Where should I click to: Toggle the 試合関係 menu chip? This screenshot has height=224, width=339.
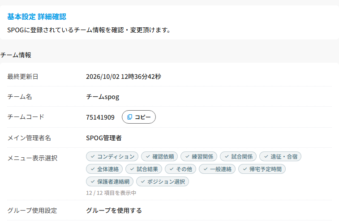click(238, 156)
